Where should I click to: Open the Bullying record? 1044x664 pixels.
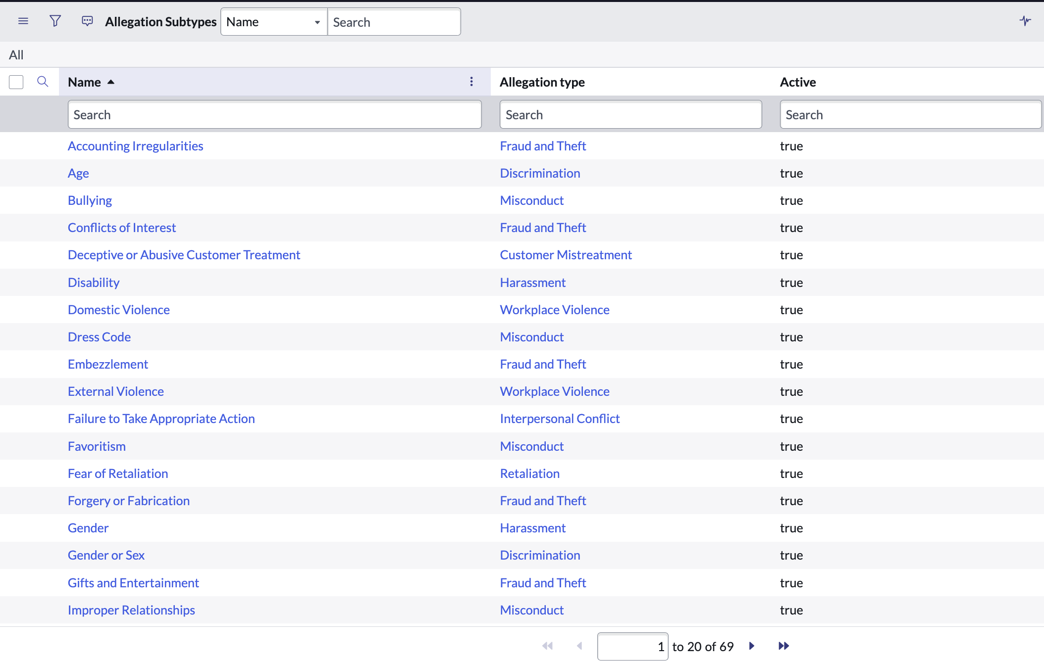point(90,200)
